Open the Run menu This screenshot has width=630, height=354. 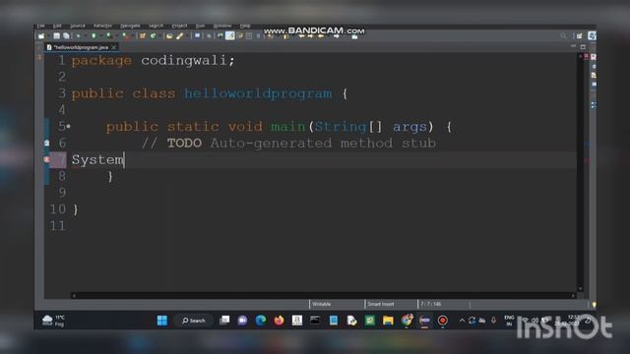[x=200, y=26]
